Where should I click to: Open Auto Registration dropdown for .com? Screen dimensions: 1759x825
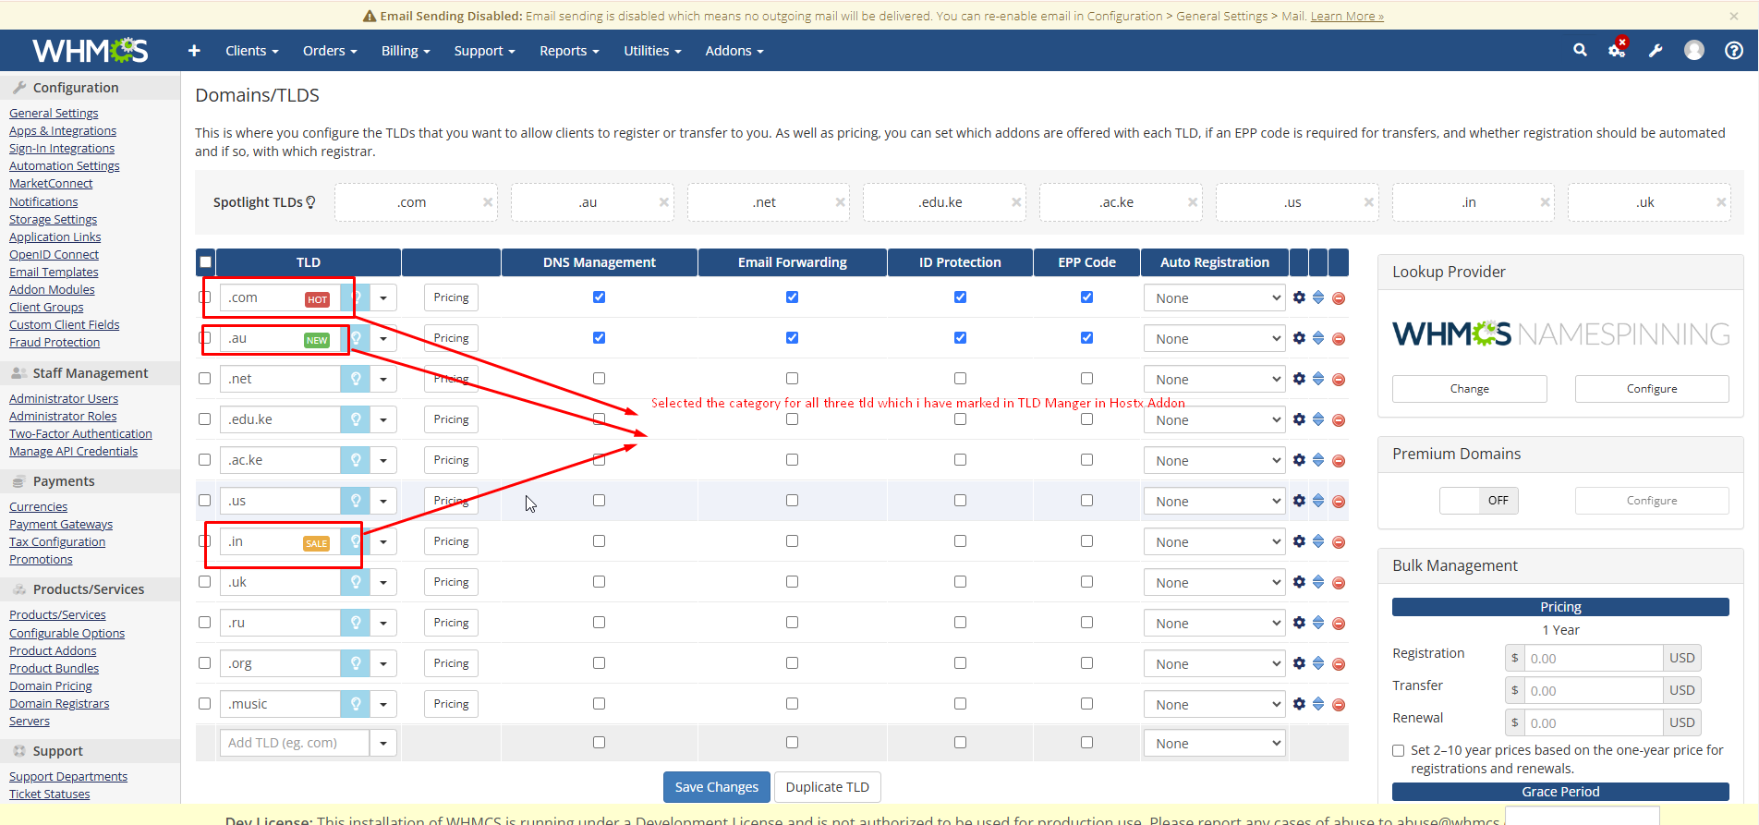point(1214,298)
